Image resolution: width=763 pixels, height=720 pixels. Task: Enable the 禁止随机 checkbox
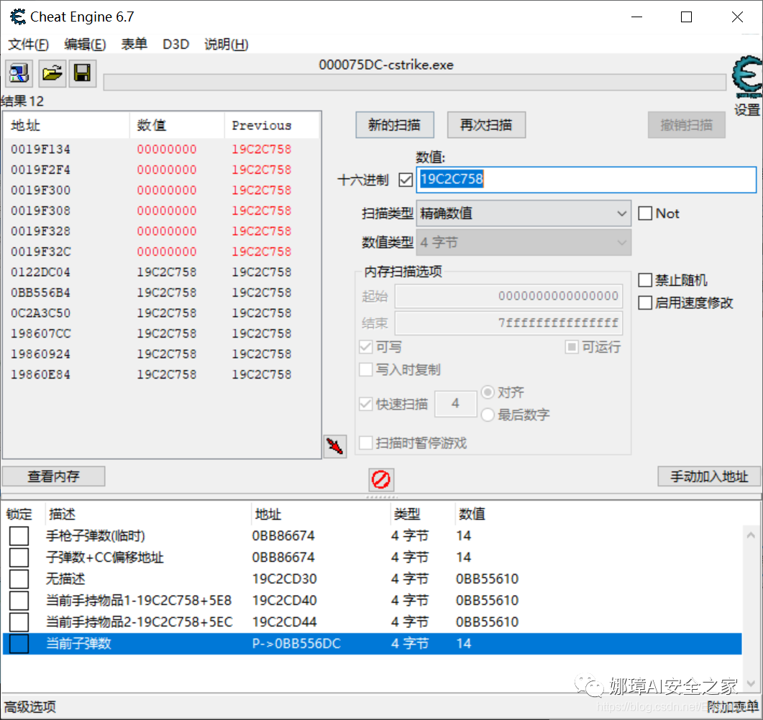(x=645, y=280)
